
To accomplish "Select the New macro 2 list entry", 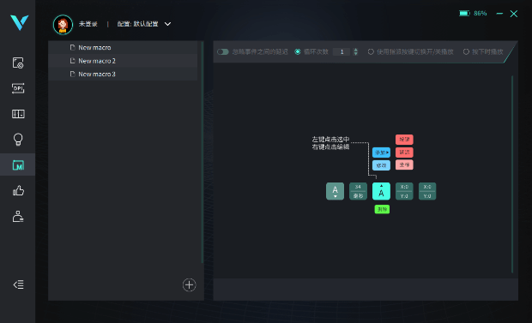I will point(123,61).
